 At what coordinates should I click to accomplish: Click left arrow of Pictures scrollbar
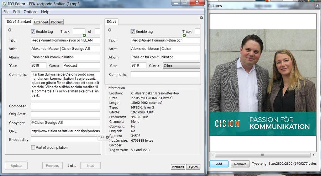(x=212, y=155)
